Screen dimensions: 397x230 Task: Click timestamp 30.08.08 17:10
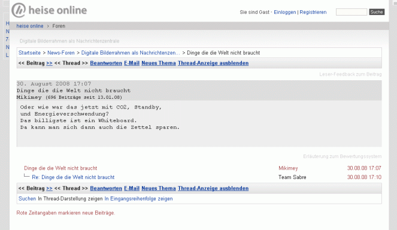click(x=364, y=177)
